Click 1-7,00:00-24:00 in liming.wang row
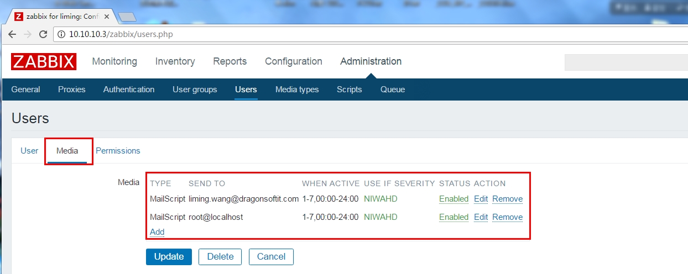Viewport: 688px width, 274px height. click(330, 199)
